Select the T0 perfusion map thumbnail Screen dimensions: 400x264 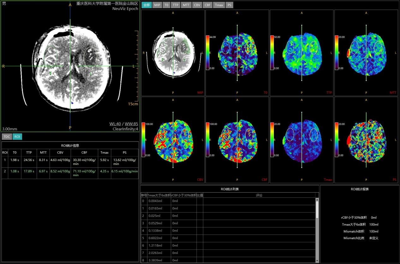pos(237,53)
